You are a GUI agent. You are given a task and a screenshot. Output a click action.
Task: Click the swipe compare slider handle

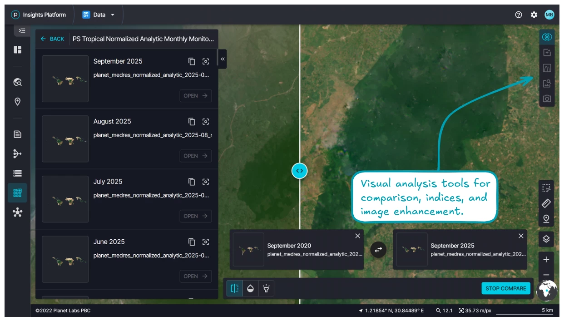point(300,171)
